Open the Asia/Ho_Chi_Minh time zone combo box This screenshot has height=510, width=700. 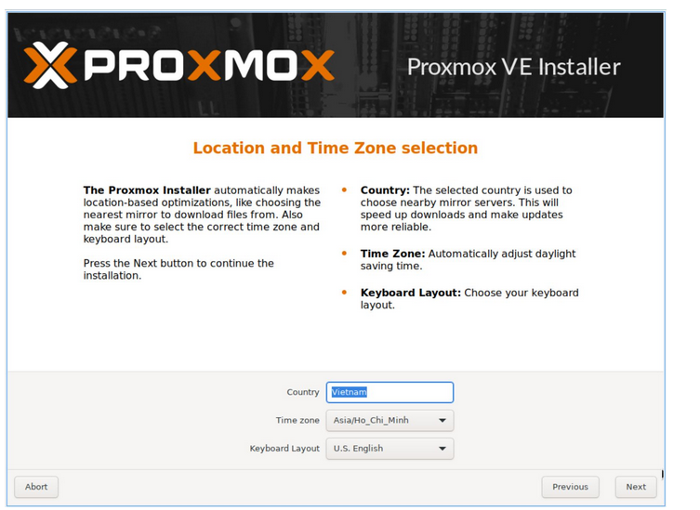point(390,420)
